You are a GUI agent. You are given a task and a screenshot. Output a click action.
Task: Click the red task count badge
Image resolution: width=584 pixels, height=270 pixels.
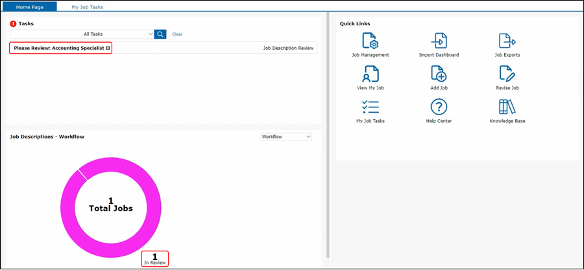pyautogui.click(x=13, y=24)
